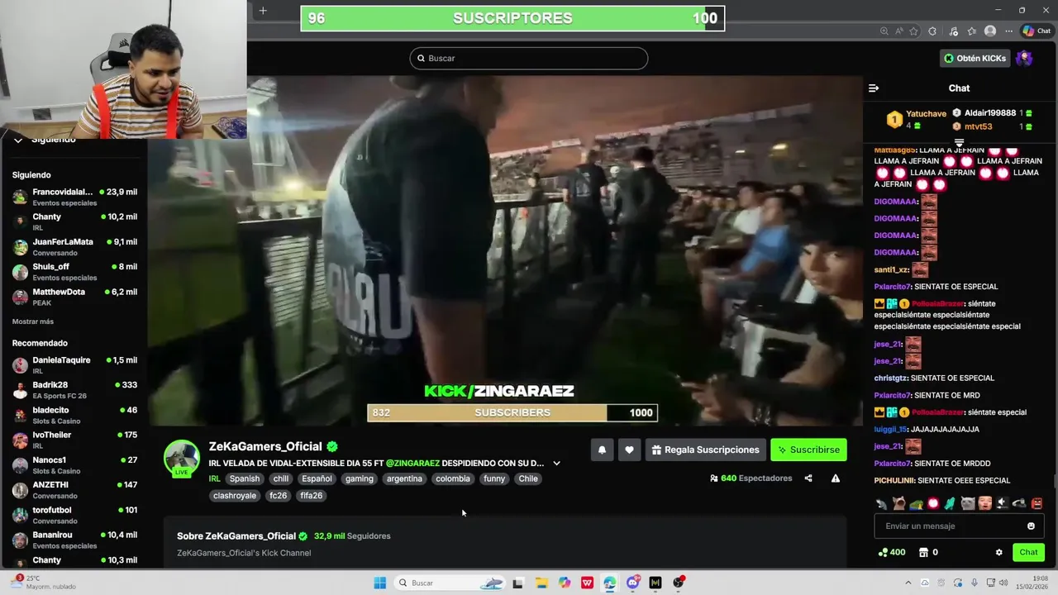The height and width of the screenshot is (595, 1058).
Task: Open Copilot Chat in browser toolbar
Action: [x=1038, y=31]
